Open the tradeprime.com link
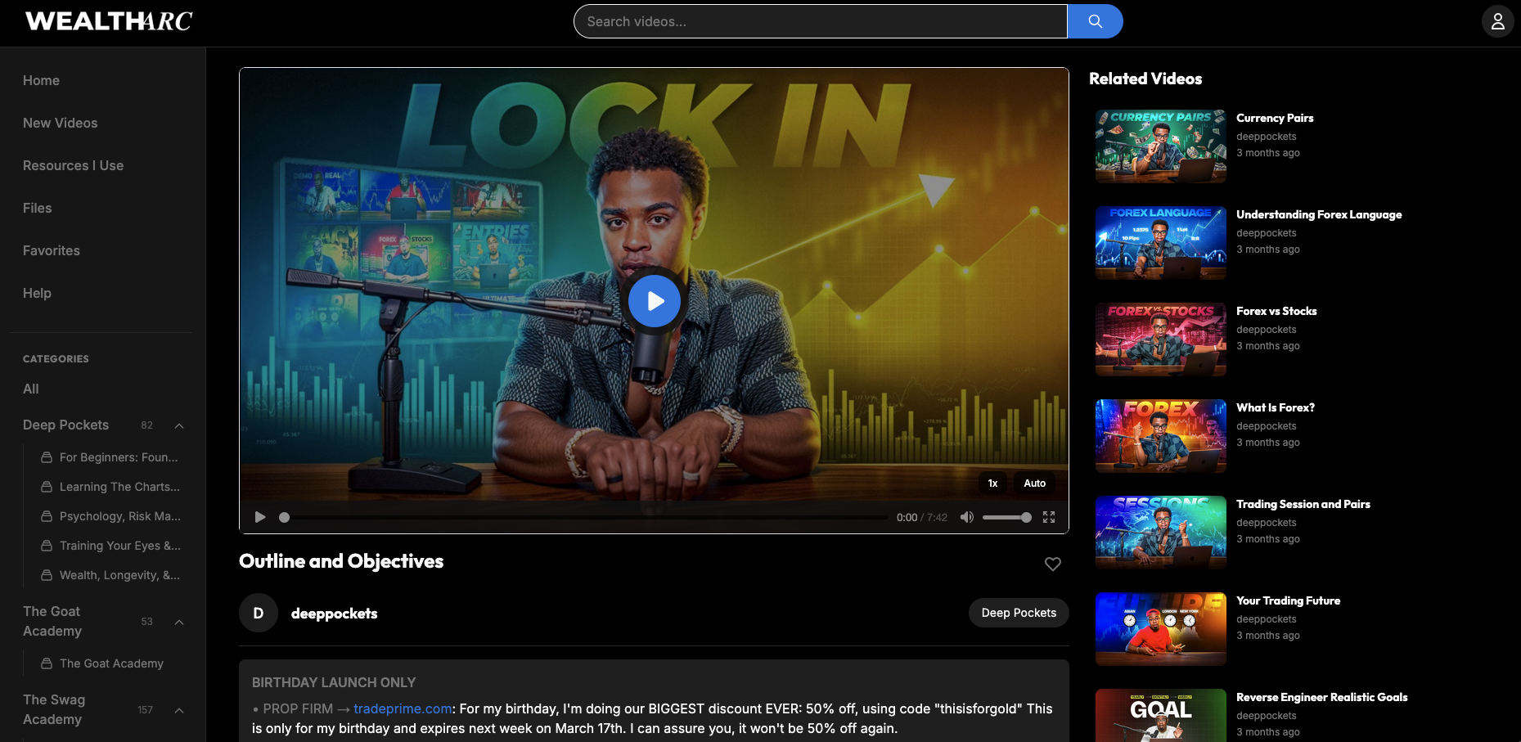The width and height of the screenshot is (1521, 742). 403,708
